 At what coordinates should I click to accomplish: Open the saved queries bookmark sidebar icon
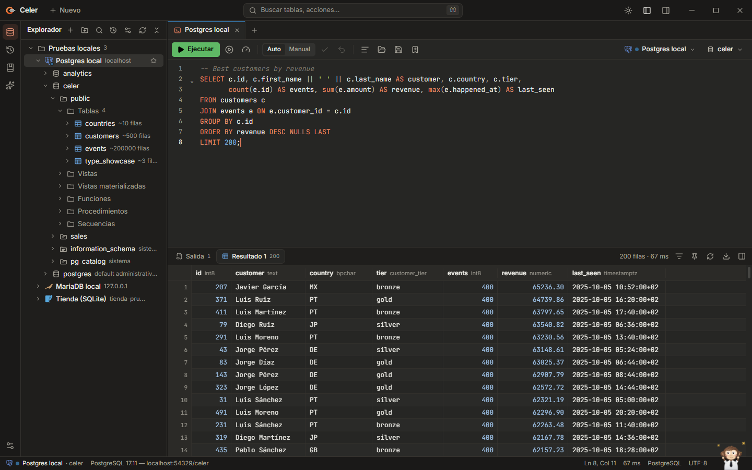(x=10, y=67)
